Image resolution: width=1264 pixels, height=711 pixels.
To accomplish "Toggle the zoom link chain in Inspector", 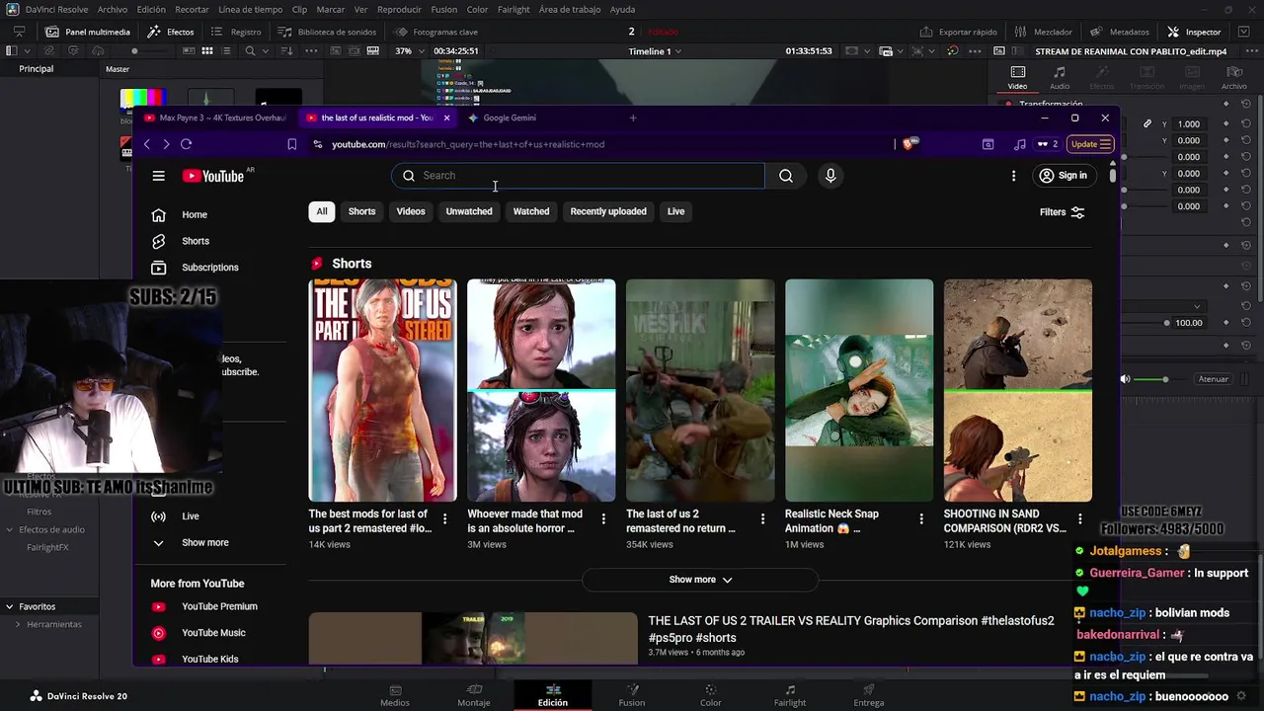I will [1147, 124].
